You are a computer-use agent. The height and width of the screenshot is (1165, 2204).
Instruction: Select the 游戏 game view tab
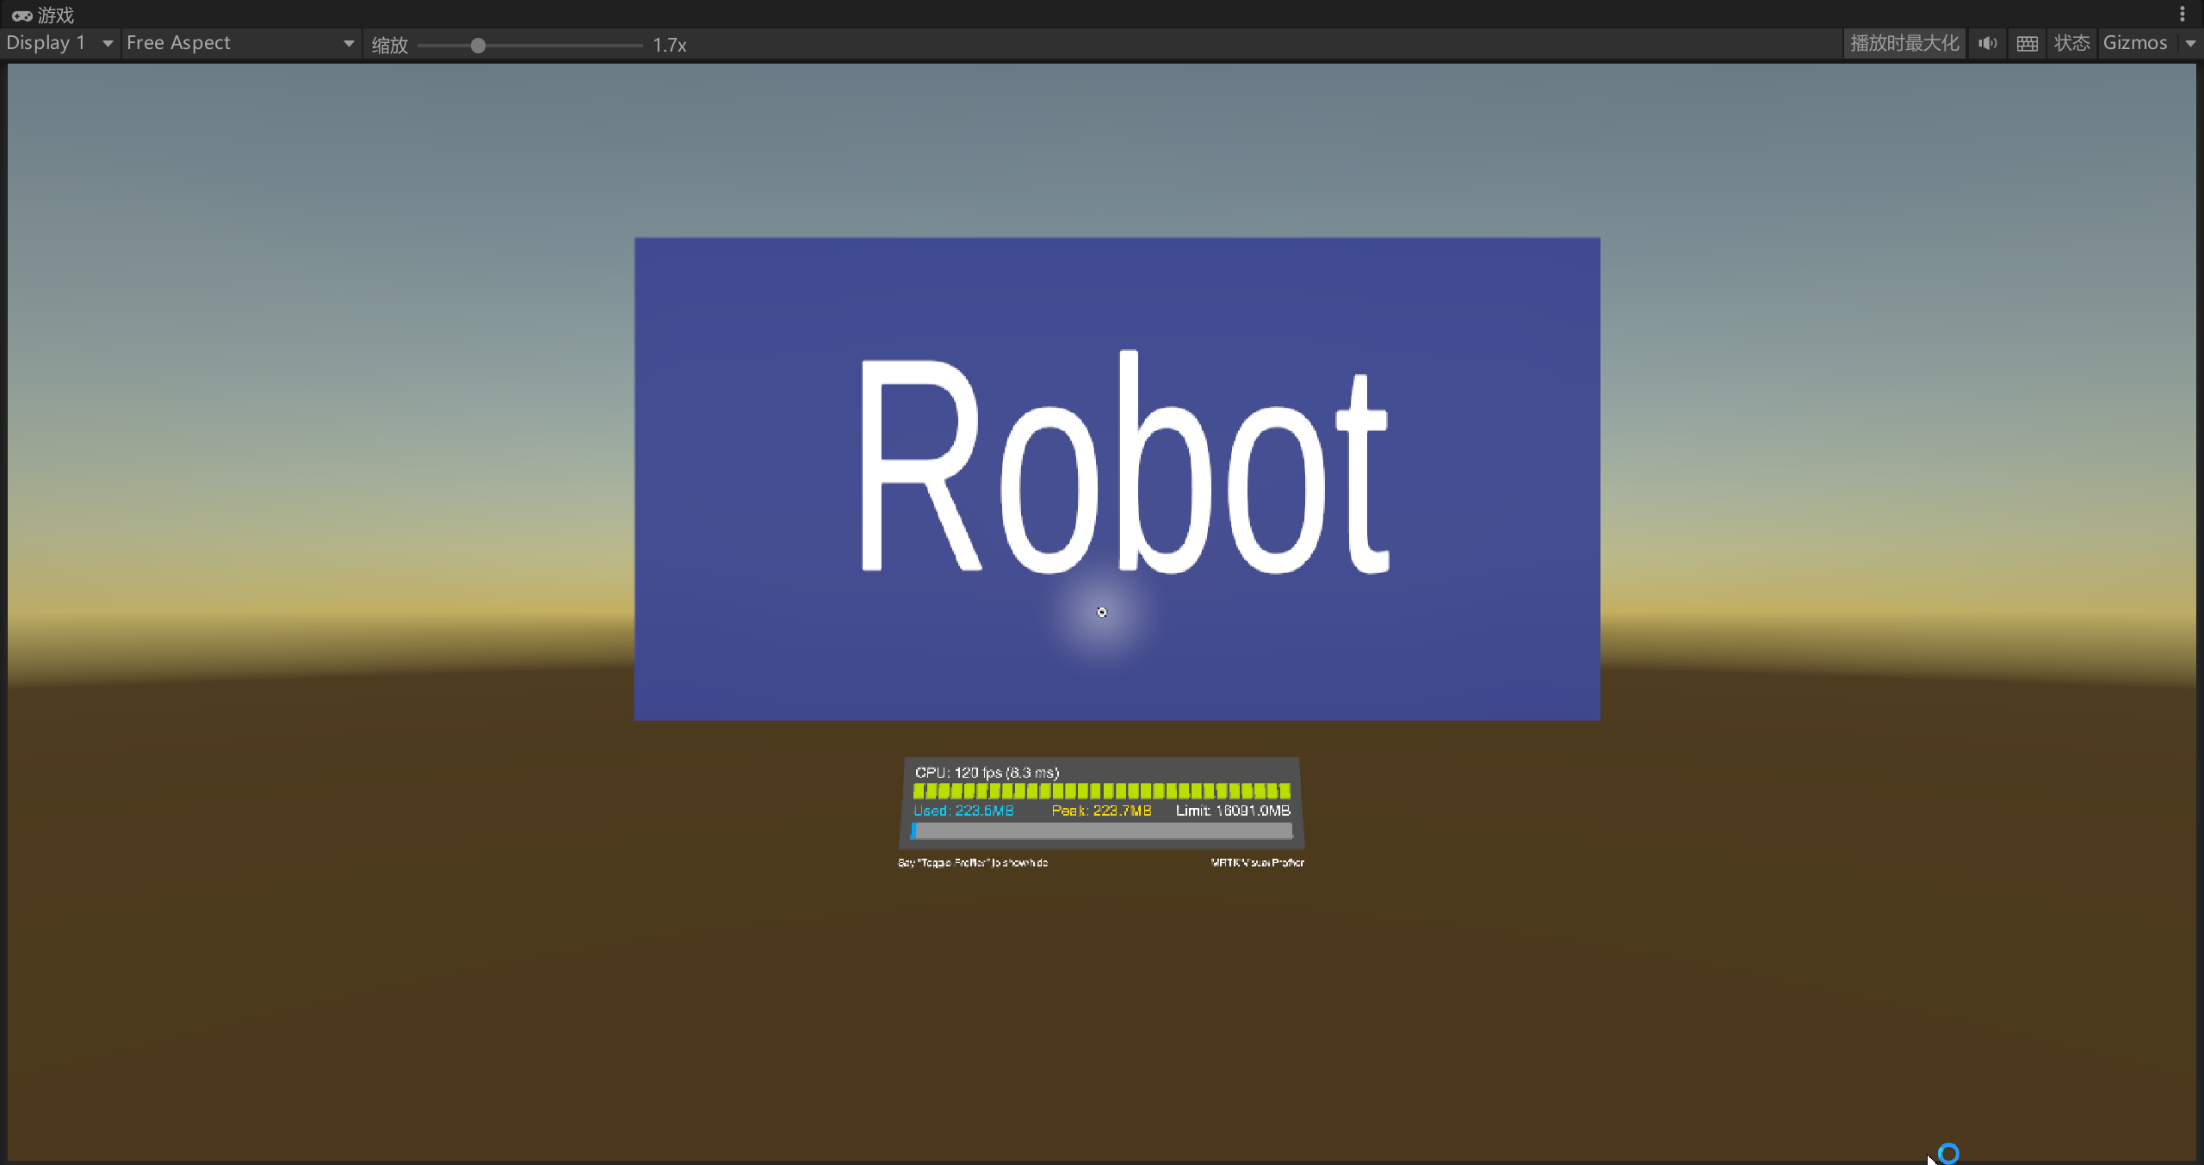[55, 15]
